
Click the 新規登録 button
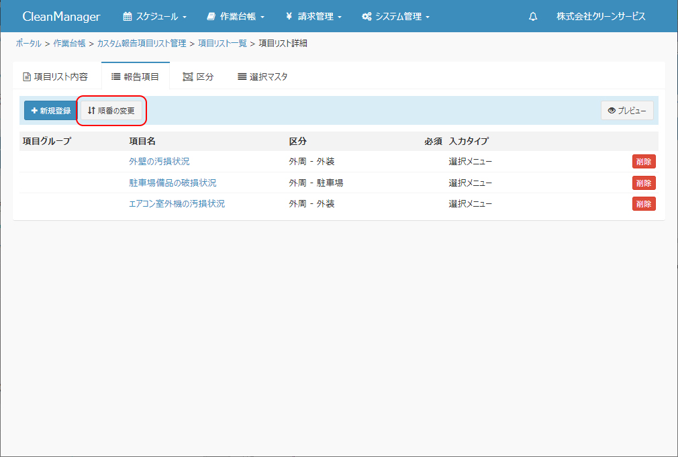pos(50,111)
